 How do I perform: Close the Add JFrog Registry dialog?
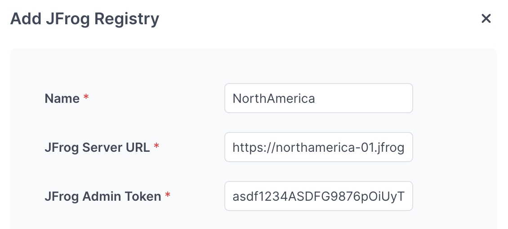pos(486,18)
